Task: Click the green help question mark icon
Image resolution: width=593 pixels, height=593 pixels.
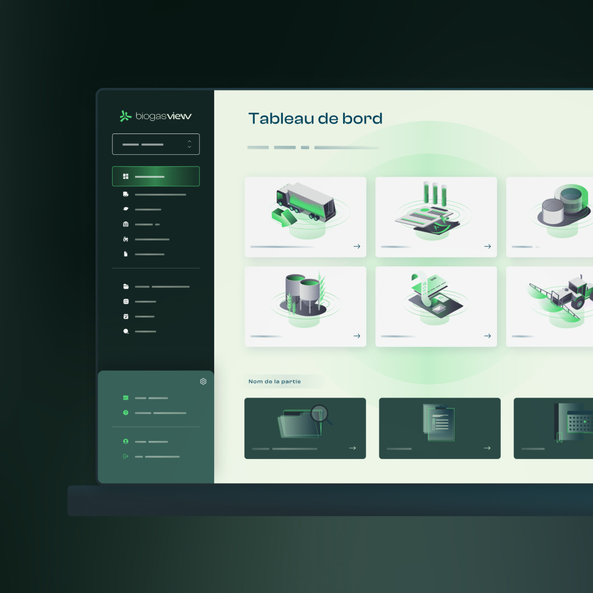Action: coord(126,413)
